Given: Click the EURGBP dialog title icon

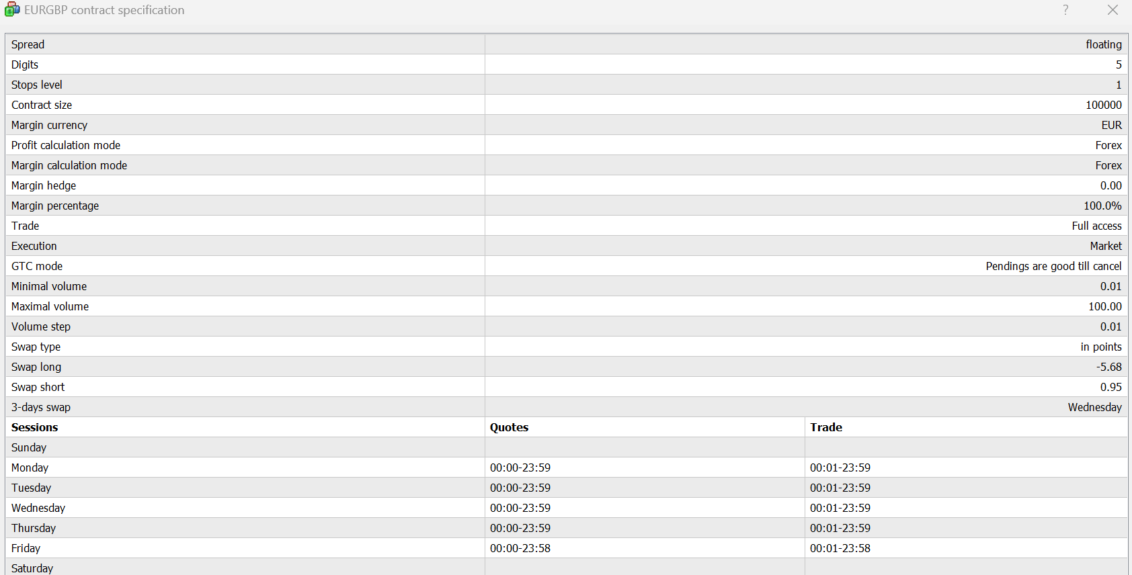Looking at the screenshot, I should pos(12,10).
